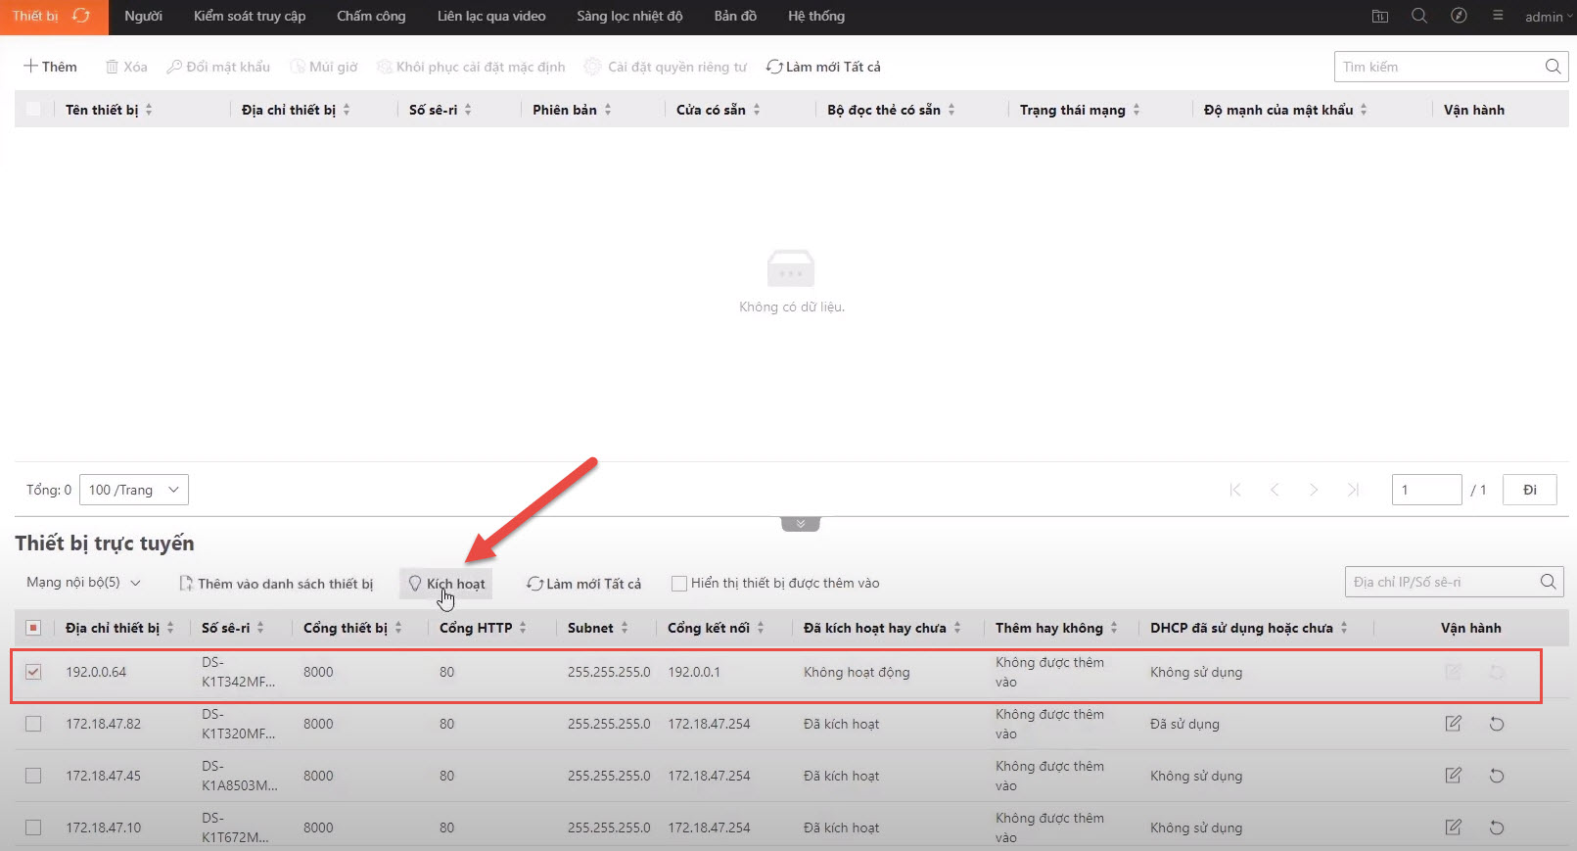Click search icon in Địa chỉ IP/Số sê-ri box
This screenshot has height=851, width=1577.
(x=1548, y=582)
